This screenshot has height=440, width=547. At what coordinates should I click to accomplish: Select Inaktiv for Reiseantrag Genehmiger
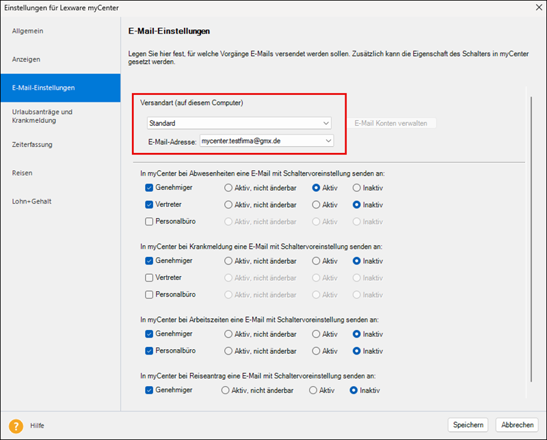click(x=353, y=391)
